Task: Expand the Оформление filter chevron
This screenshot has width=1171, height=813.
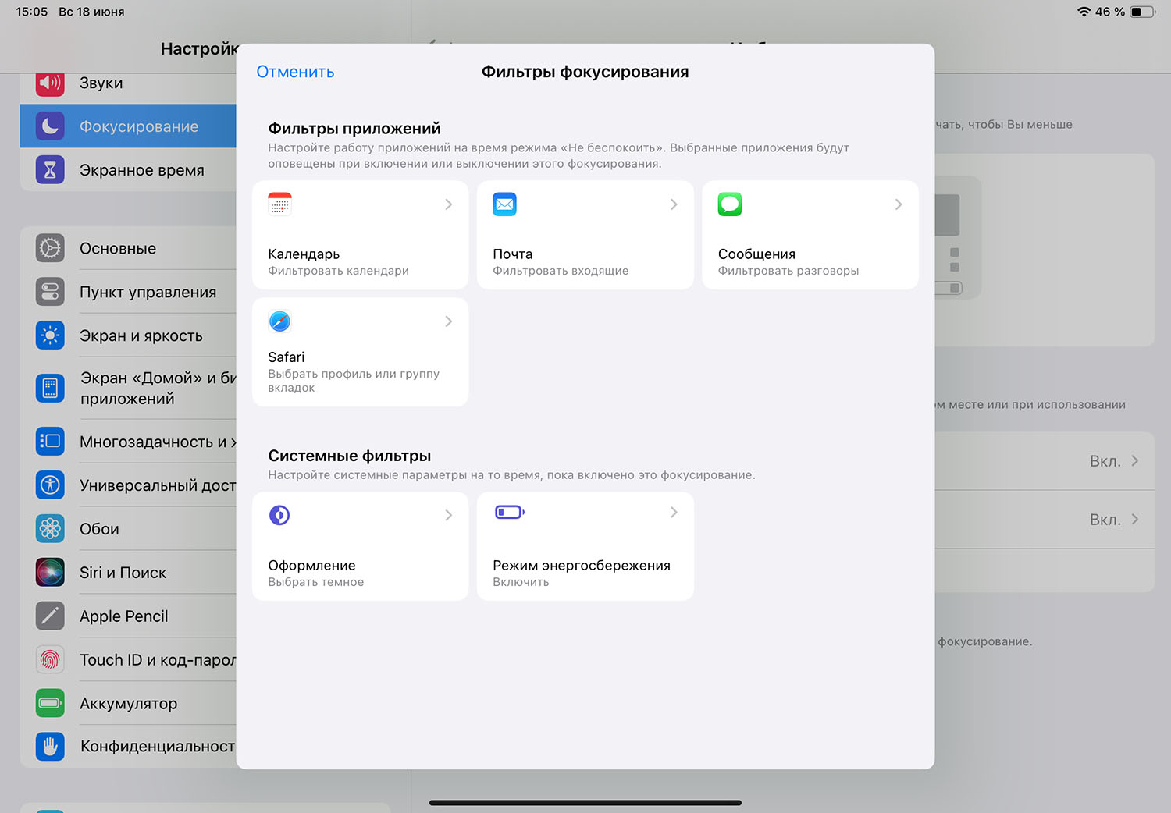Action: click(x=448, y=515)
